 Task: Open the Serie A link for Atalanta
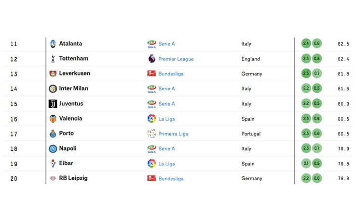[x=166, y=44]
